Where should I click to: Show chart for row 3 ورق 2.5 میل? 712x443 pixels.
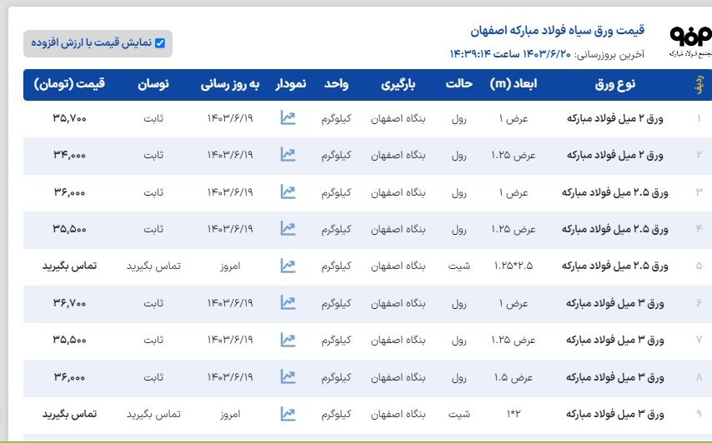pyautogui.click(x=288, y=192)
